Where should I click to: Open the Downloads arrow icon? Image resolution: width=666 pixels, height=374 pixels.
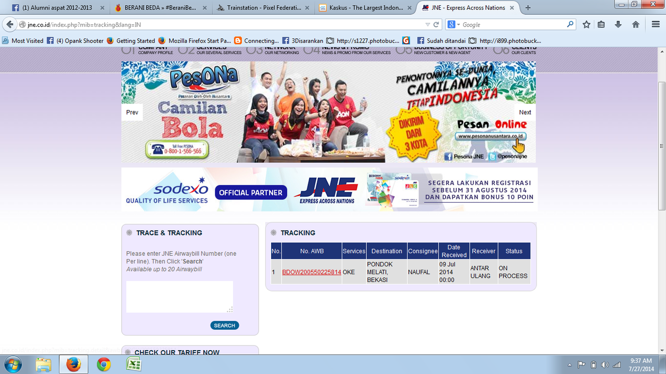coord(618,24)
